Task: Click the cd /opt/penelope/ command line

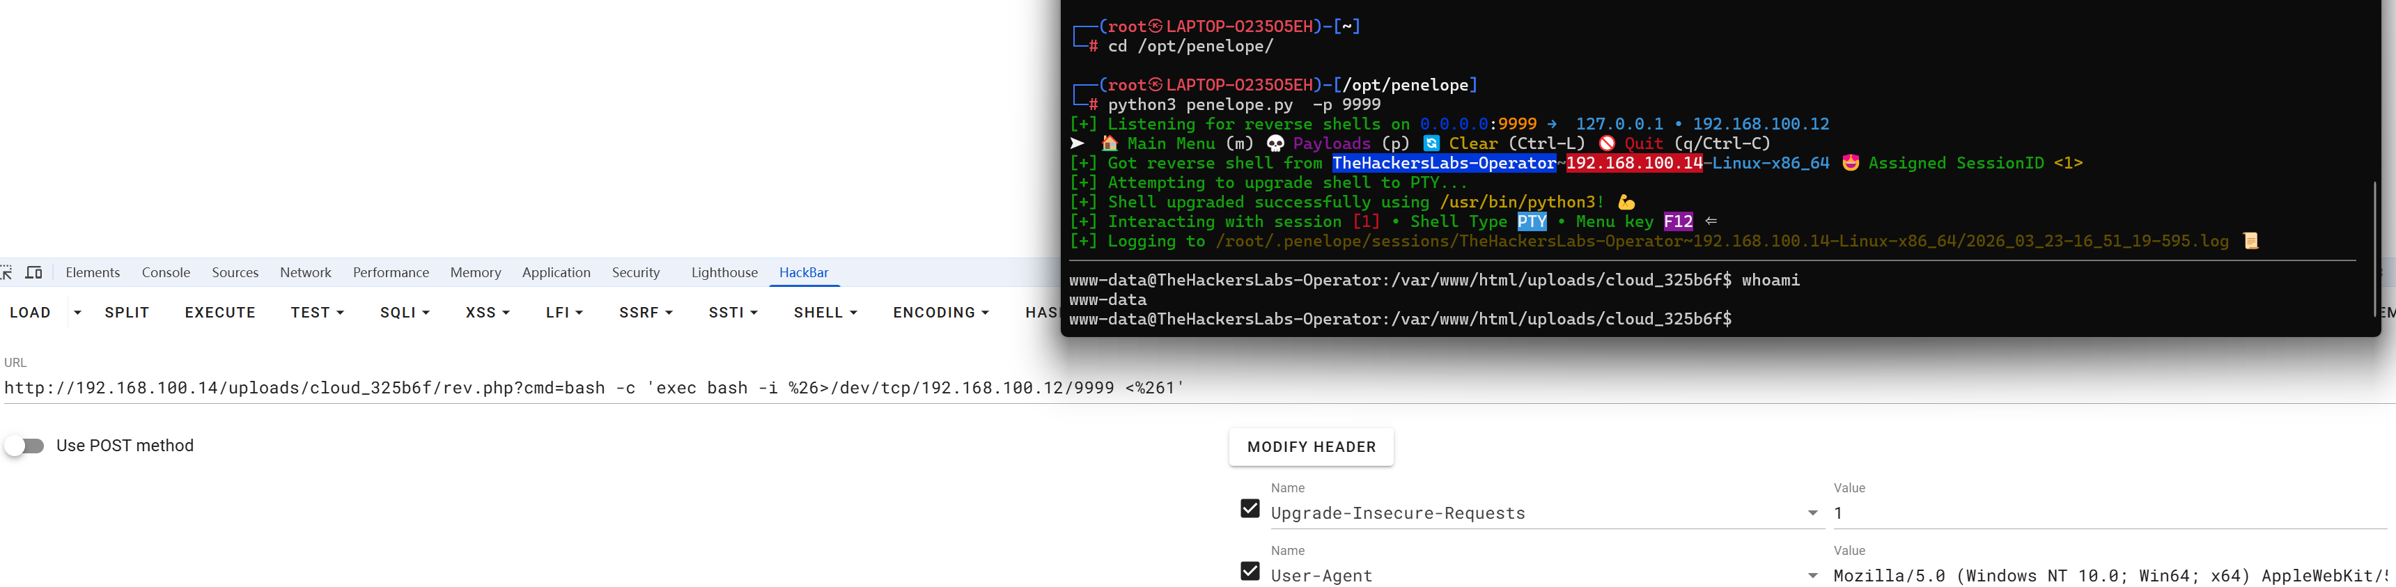Action: point(1190,47)
